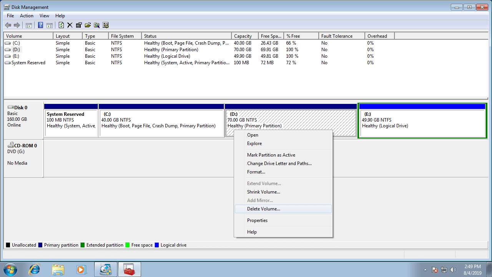This screenshot has width=492, height=277.
Task: Sort by the Capacity column header
Action: point(243,36)
